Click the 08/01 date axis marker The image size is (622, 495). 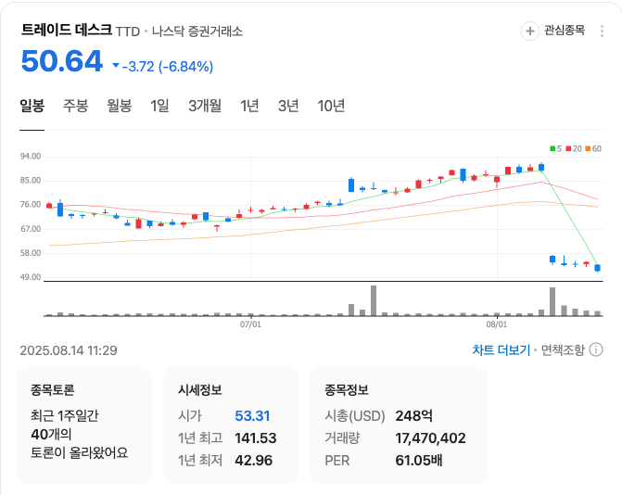tap(497, 324)
